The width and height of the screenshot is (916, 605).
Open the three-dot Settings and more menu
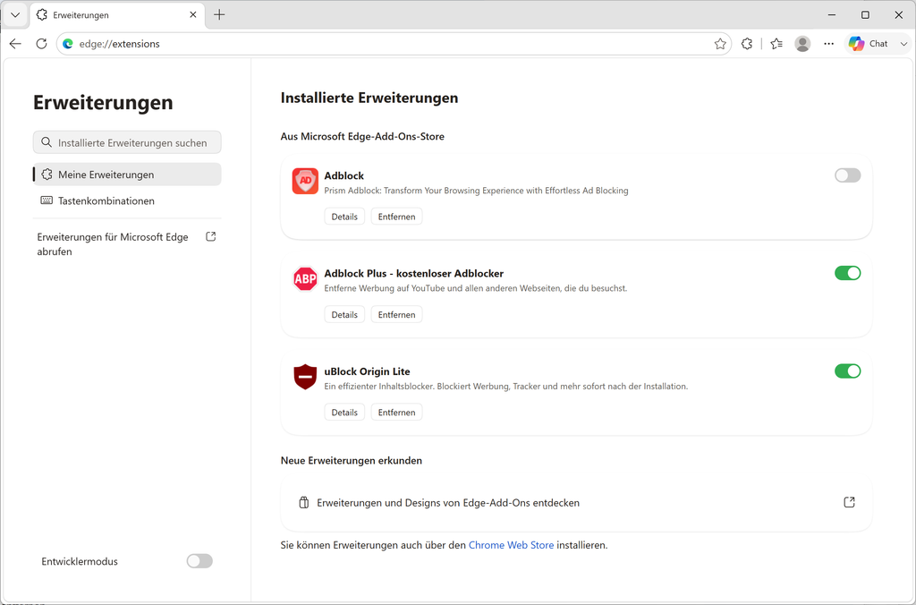(828, 44)
